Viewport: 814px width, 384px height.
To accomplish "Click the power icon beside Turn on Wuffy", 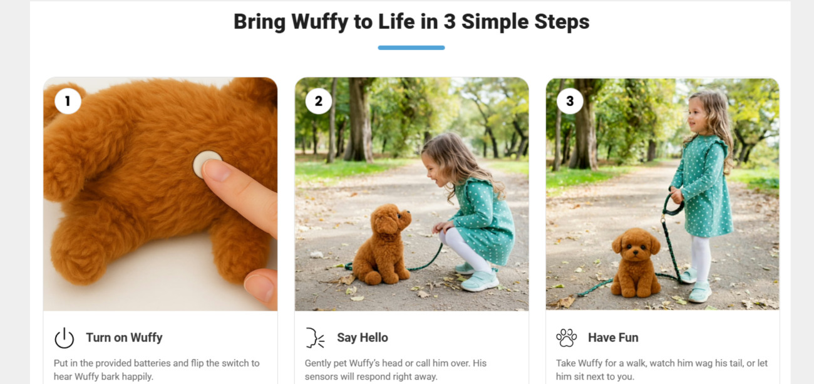I will (x=64, y=338).
